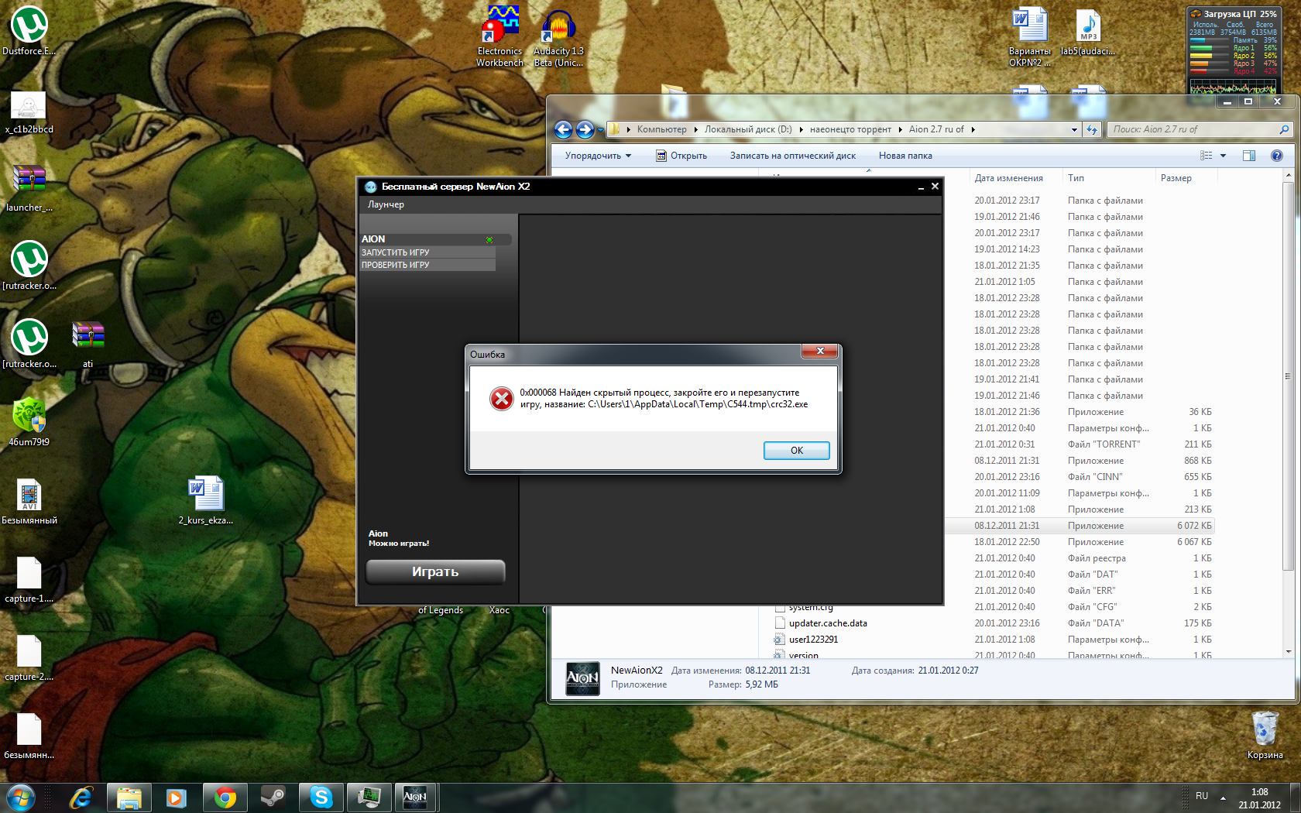
Task: Open Electronics Workbench shortcut
Action: 499,36
